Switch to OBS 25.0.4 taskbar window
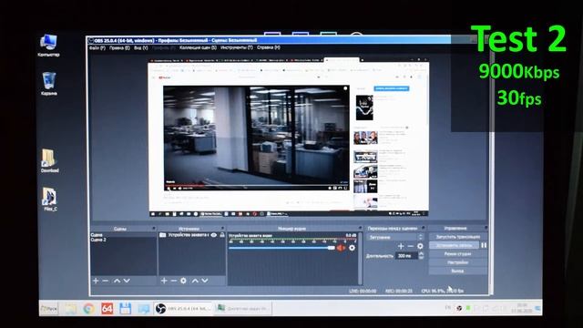This screenshot has width=583, height=328. pos(183,309)
